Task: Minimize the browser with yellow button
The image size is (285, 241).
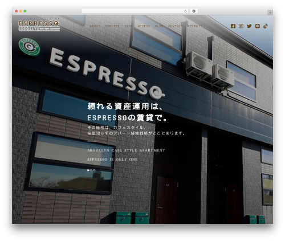Action: tap(21, 11)
